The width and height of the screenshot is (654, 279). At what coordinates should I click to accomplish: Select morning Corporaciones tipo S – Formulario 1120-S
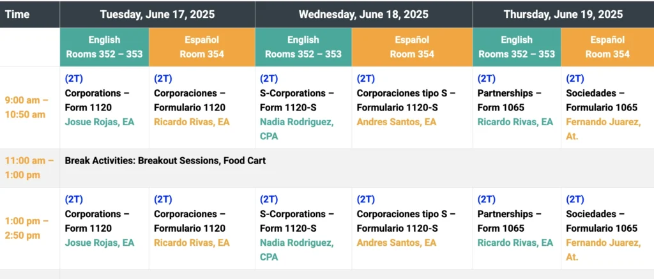406,100
